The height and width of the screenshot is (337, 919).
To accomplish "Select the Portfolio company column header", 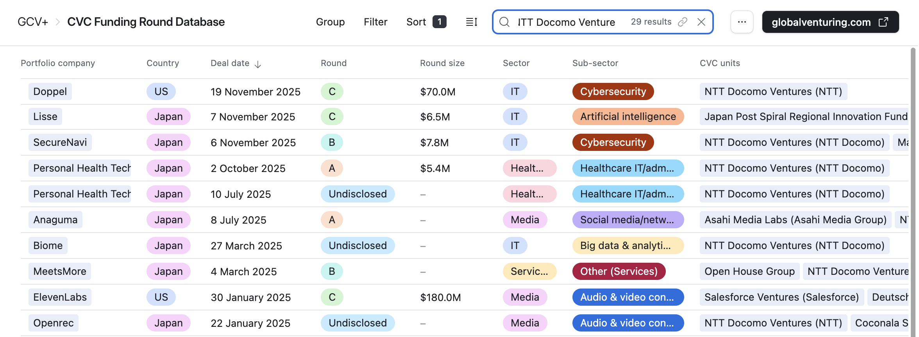I will [58, 63].
